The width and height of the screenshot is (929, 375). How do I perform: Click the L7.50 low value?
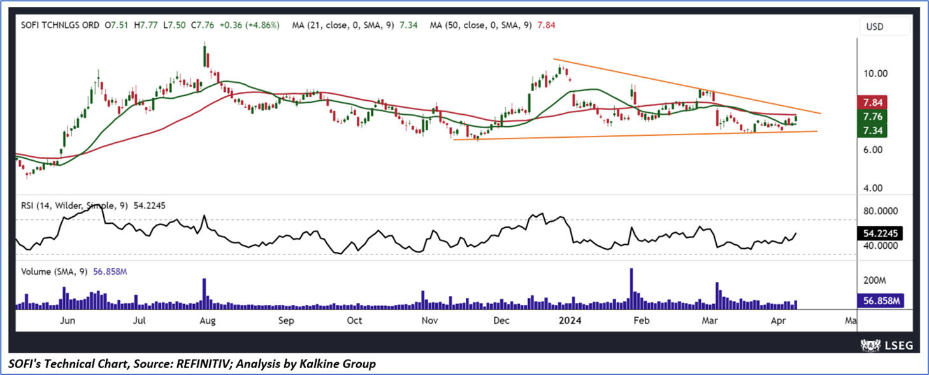coord(173,26)
